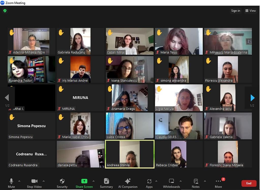
Task: Select Anamaria Dragu video tile
Action: (130, 98)
